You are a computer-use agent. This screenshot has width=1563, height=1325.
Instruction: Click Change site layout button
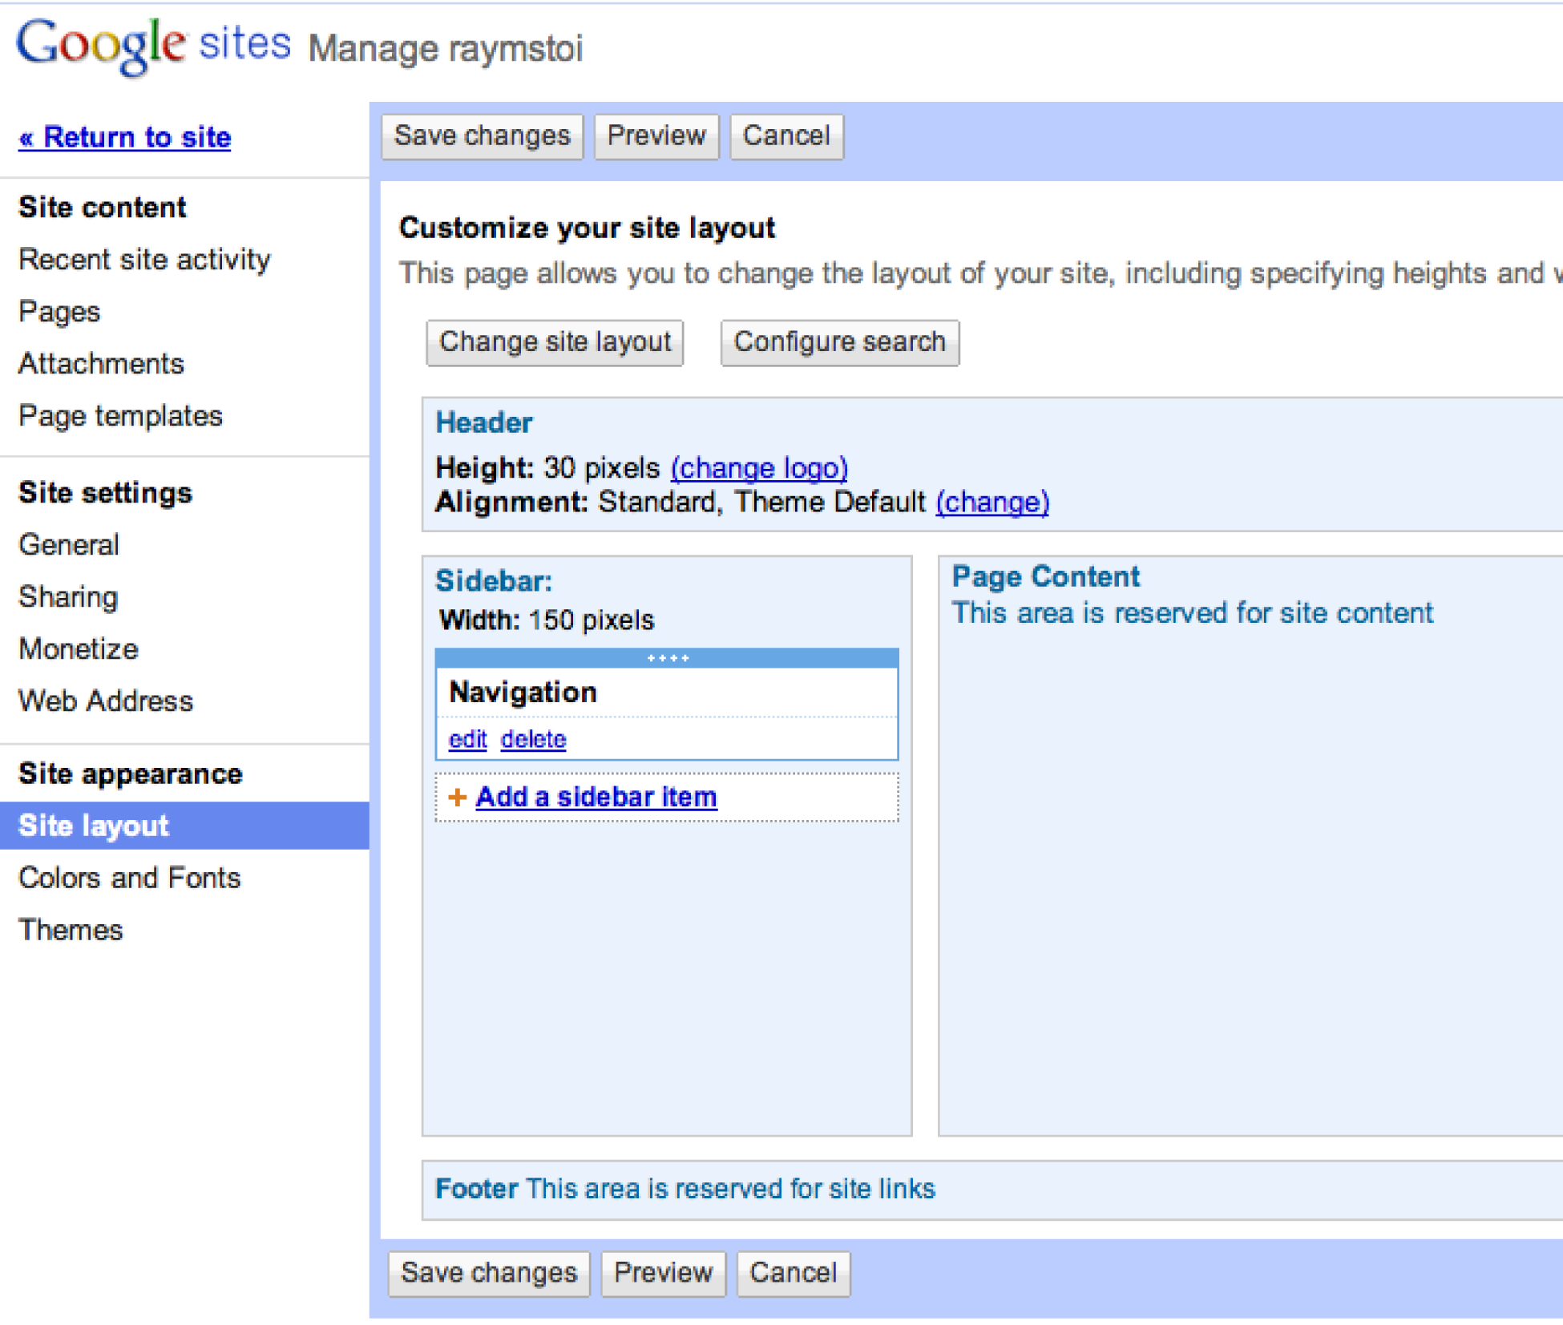click(x=554, y=342)
